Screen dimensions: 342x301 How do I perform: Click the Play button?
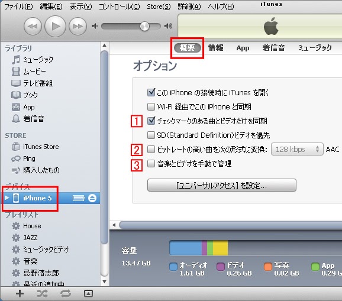click(x=55, y=27)
